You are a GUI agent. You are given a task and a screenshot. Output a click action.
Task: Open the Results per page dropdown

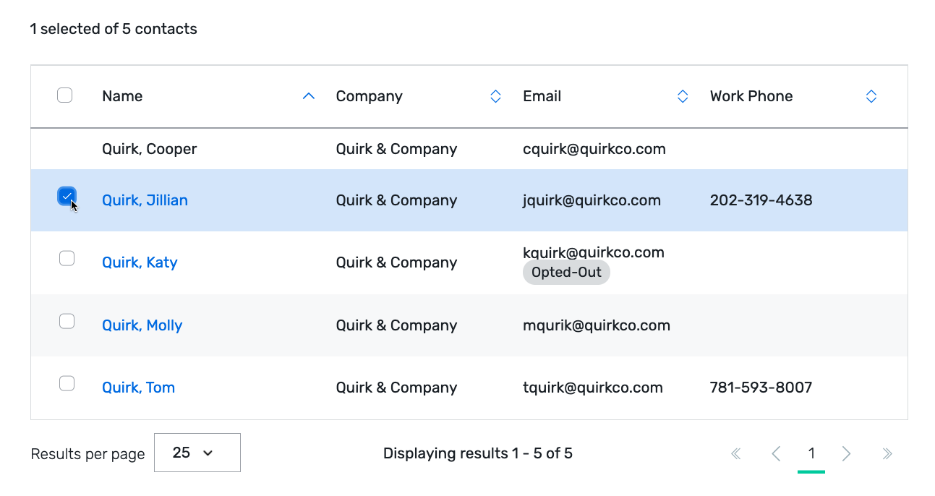[197, 452]
